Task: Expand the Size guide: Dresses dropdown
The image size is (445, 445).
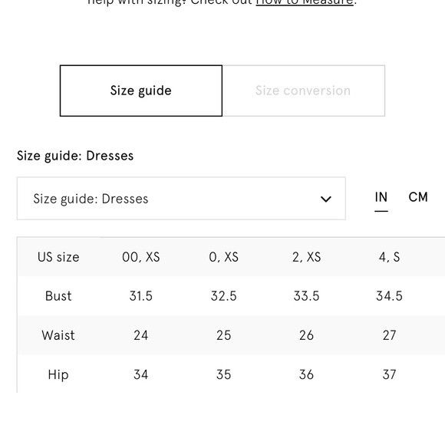Action: (x=181, y=199)
